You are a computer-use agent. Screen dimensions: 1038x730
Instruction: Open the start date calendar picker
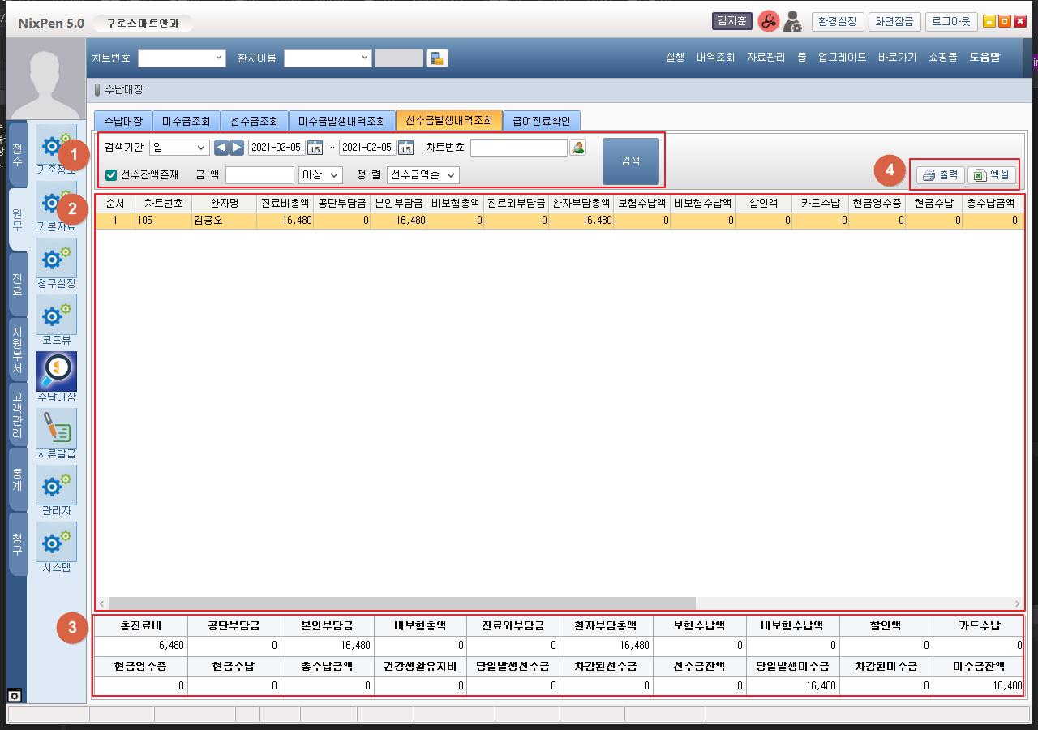point(315,148)
